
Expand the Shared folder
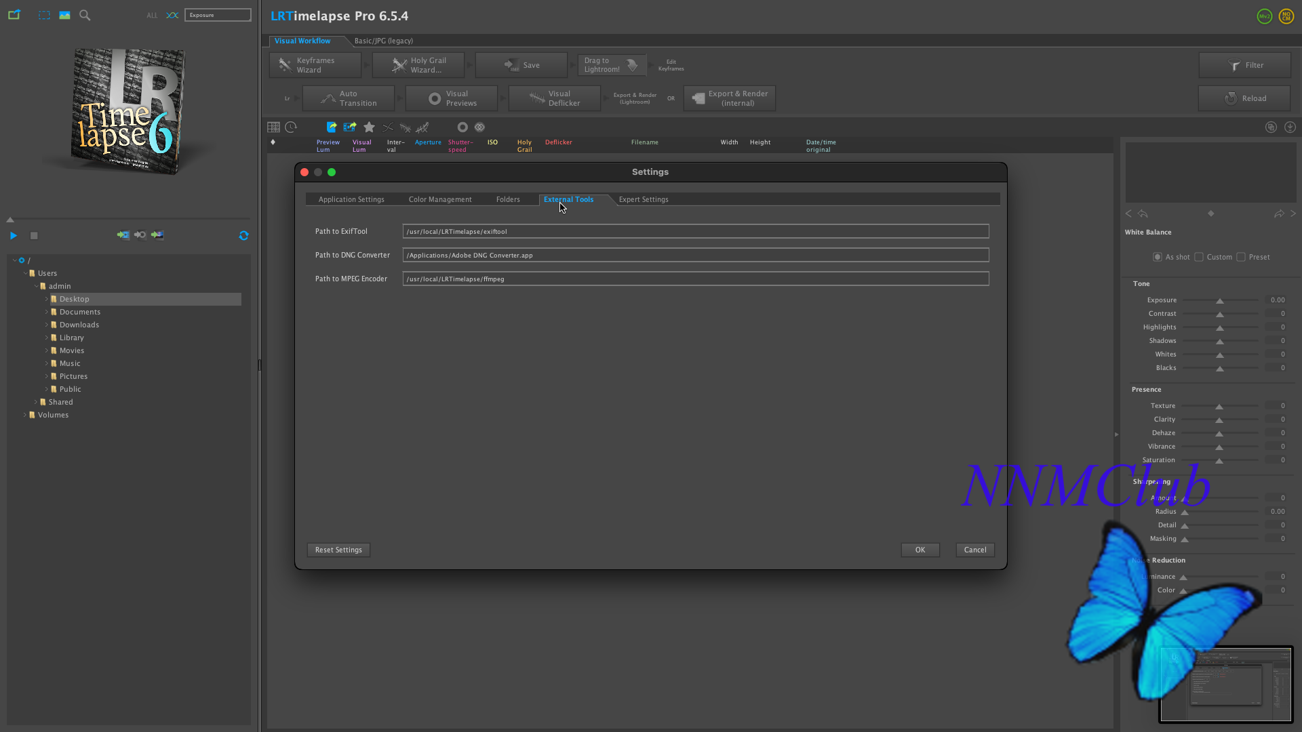(x=36, y=402)
